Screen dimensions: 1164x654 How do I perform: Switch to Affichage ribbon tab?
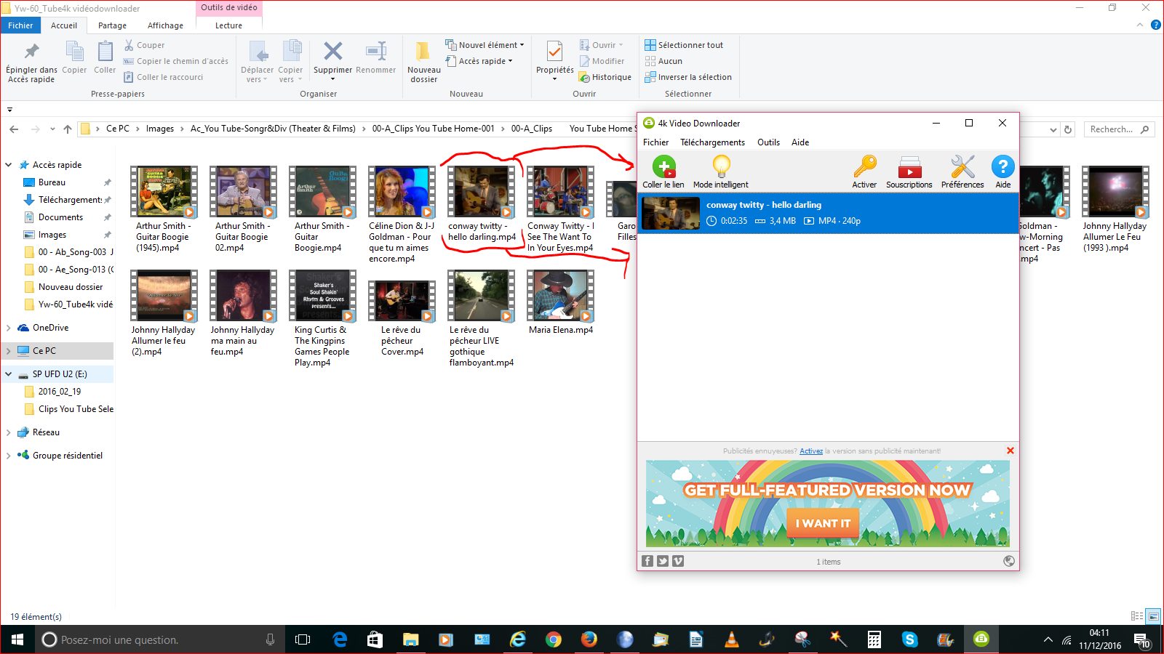pos(165,25)
